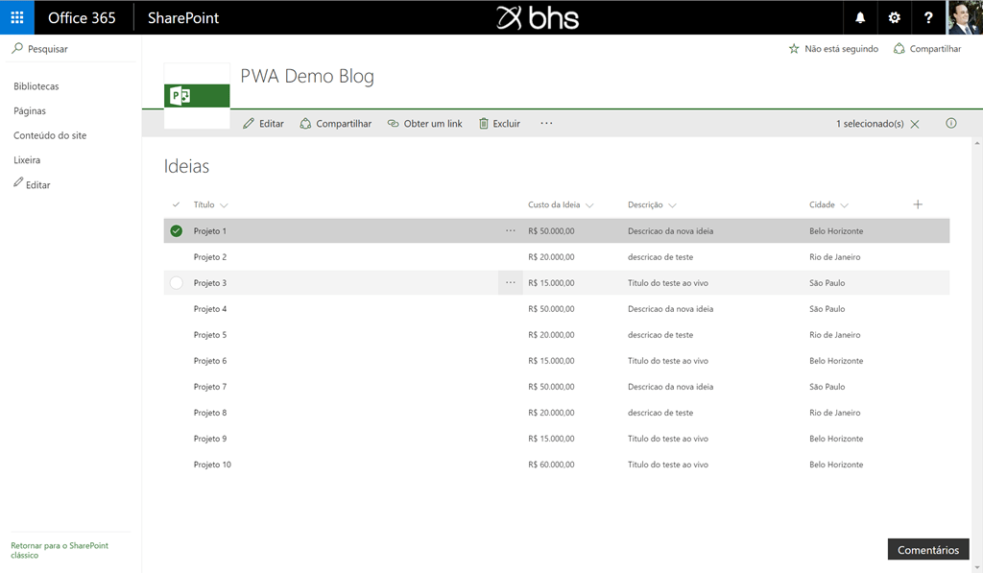Open the Office 365 app launcher grid
The image size is (983, 573).
click(x=17, y=17)
